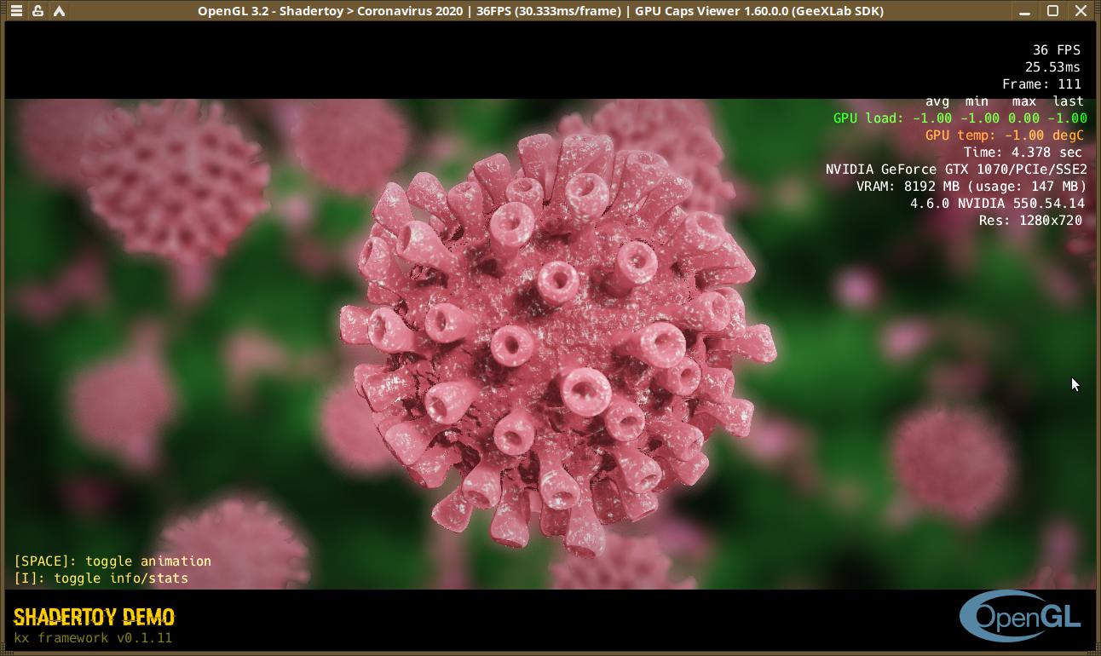Maximize the GPU Caps Viewer window

click(1052, 11)
